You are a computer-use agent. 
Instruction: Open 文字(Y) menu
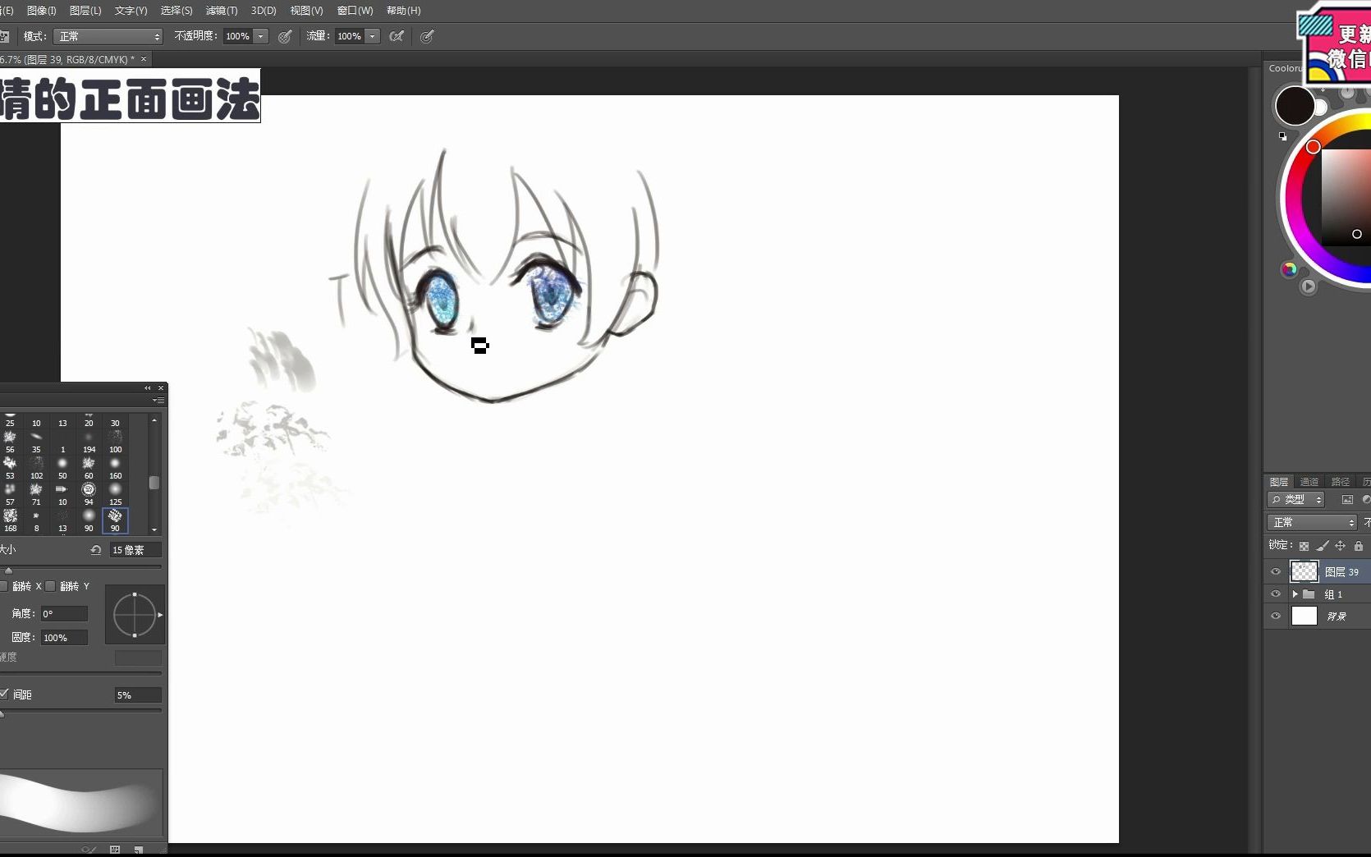coord(131,11)
